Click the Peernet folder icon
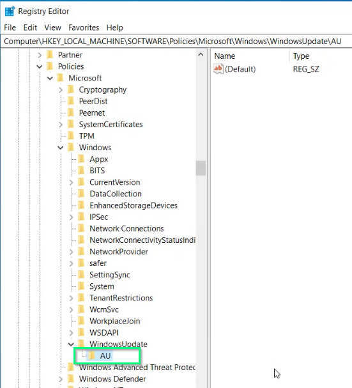Viewport: 352px width, 388px height. click(71, 113)
